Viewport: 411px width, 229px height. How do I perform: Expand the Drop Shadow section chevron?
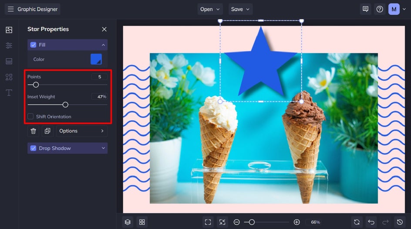pyautogui.click(x=103, y=148)
